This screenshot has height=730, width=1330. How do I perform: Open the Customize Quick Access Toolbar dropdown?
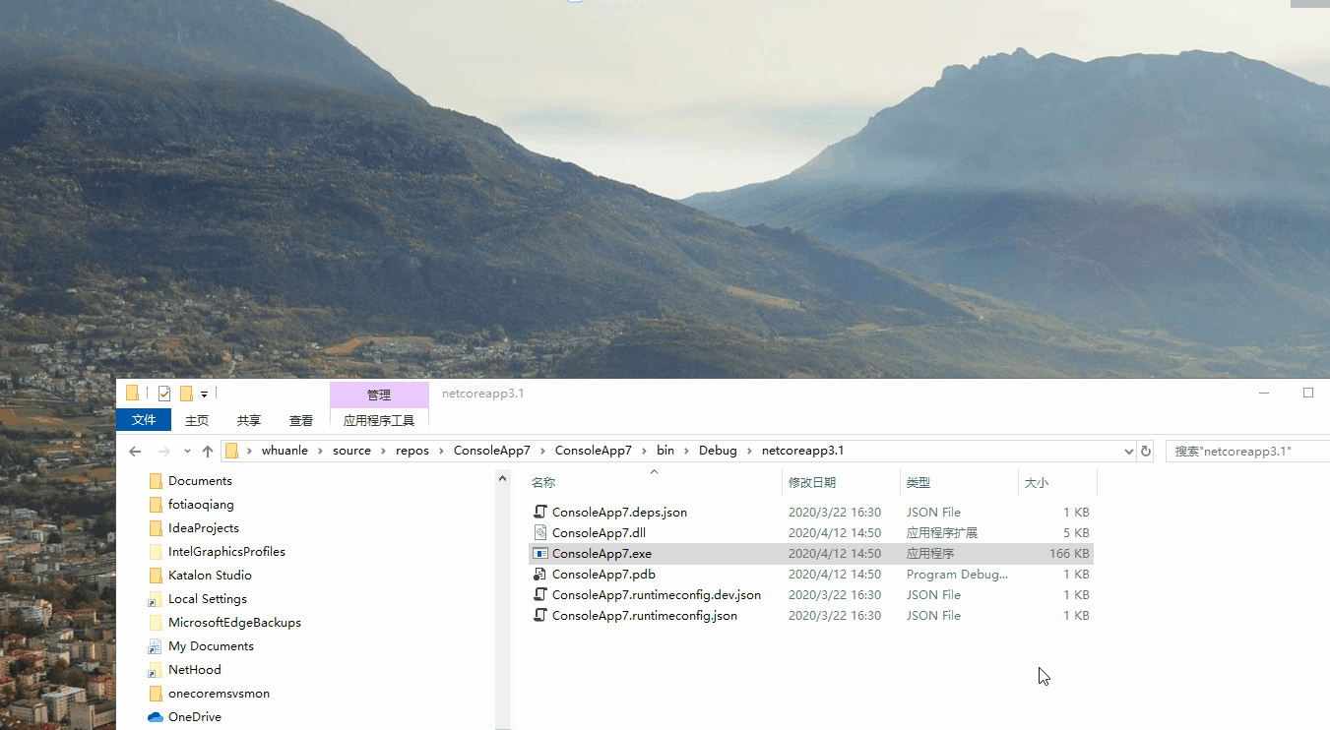(x=204, y=395)
